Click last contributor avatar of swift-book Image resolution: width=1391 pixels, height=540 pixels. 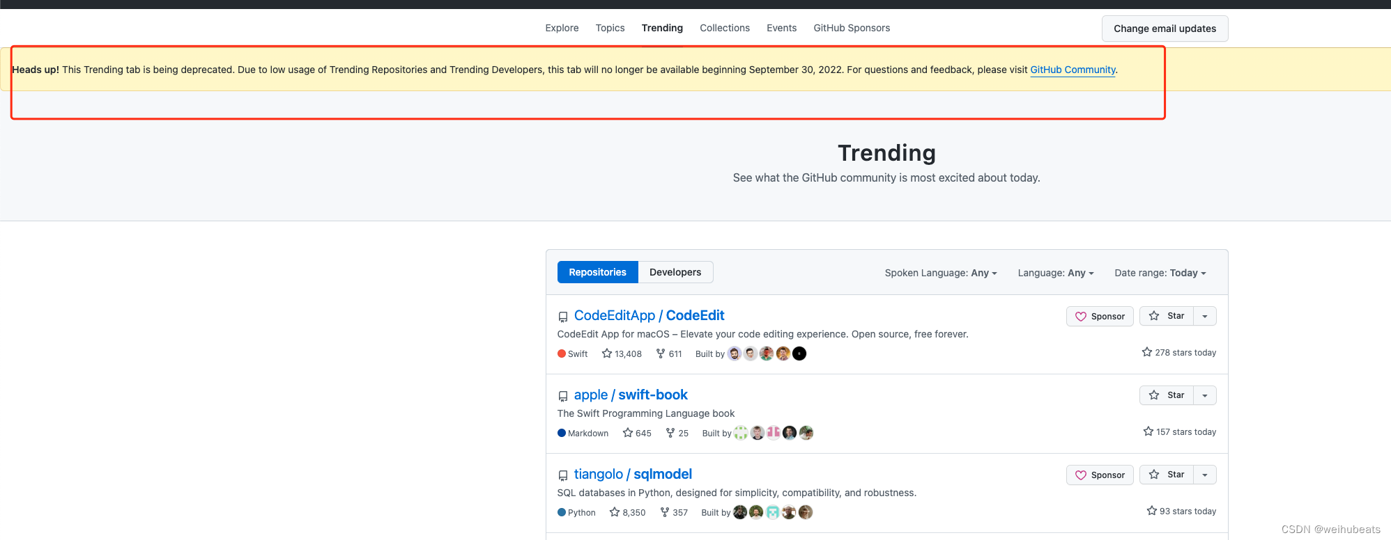point(806,433)
